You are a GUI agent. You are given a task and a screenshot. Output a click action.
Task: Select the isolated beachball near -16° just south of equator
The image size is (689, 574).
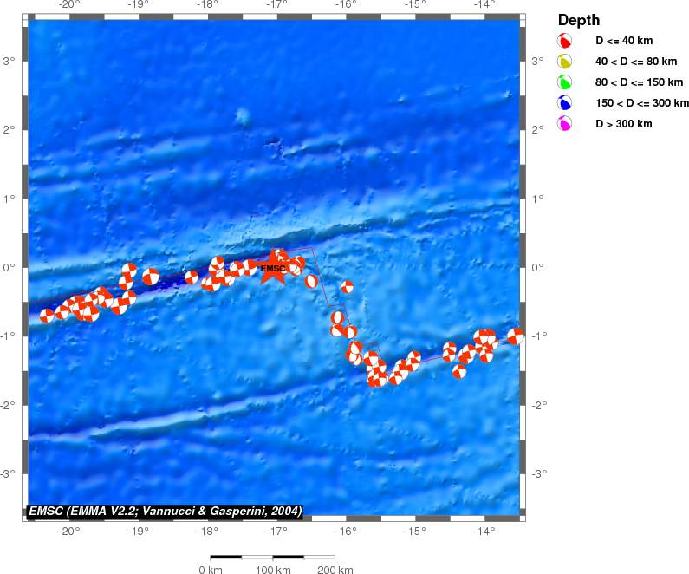[x=348, y=287]
